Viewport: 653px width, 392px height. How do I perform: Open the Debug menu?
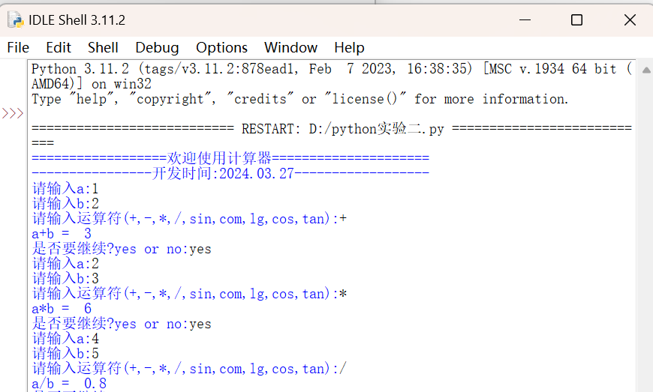157,47
